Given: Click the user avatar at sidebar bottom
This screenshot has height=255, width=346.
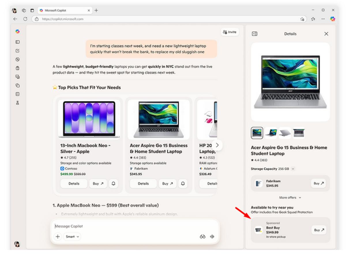Looking at the screenshot, I should [x=17, y=244].
